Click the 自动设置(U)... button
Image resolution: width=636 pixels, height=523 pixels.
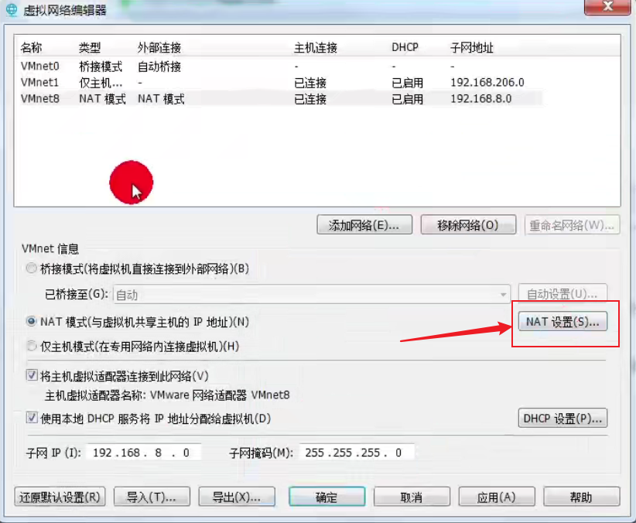tap(562, 293)
